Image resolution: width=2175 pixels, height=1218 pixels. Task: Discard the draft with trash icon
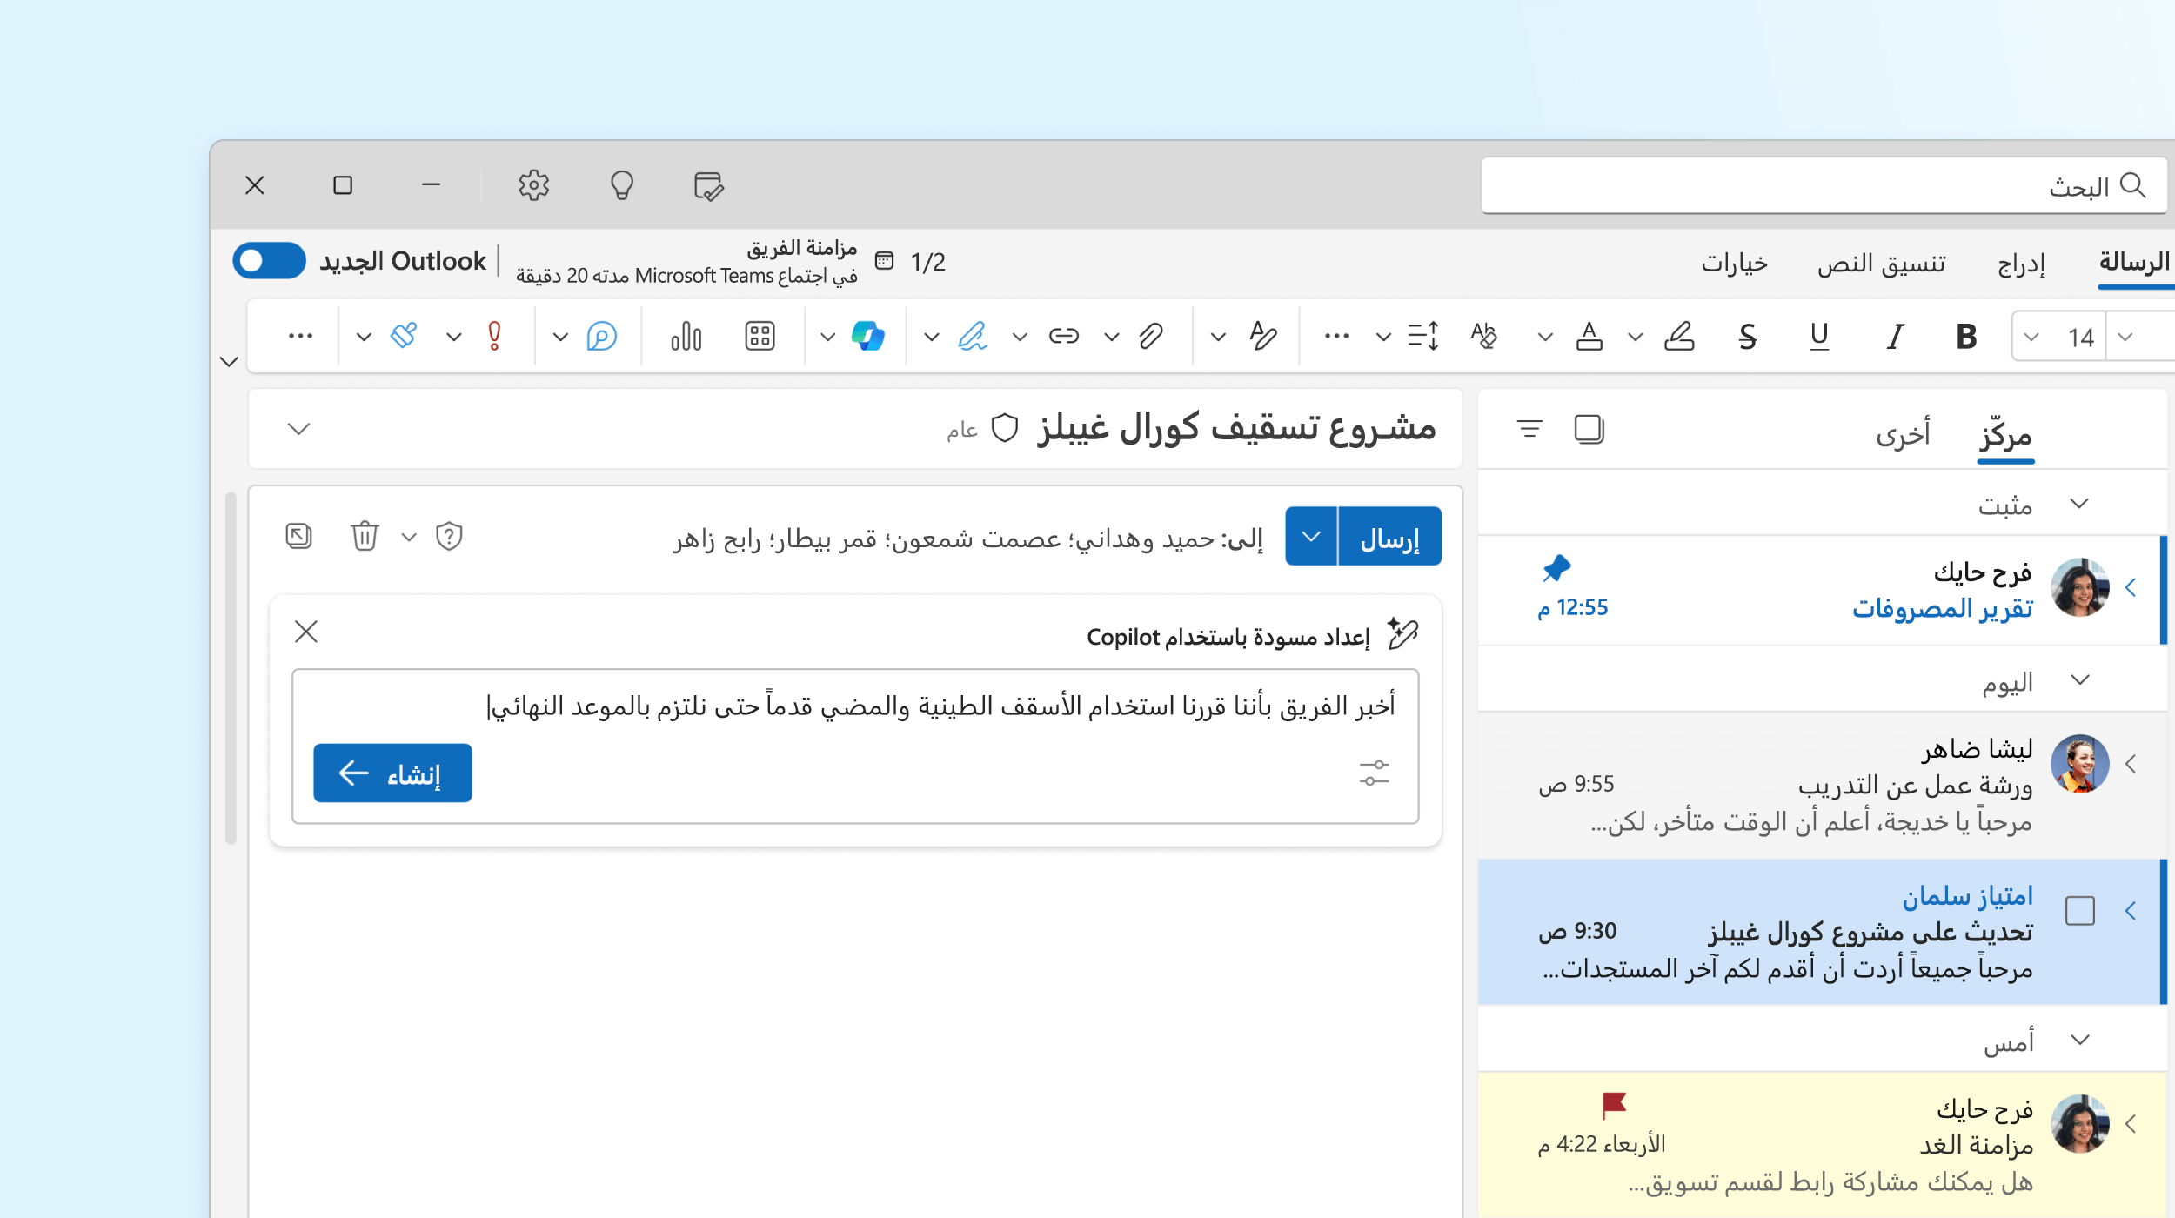365,537
